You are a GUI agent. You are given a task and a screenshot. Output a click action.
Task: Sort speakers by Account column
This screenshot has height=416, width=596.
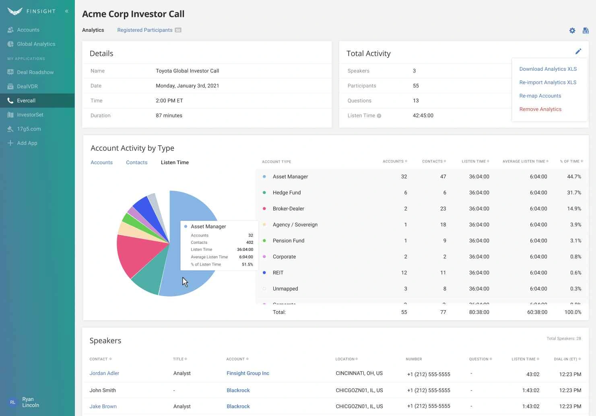(237, 359)
